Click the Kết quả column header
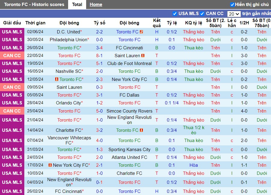The height and width of the screenshot is (195, 271). [x=157, y=23]
